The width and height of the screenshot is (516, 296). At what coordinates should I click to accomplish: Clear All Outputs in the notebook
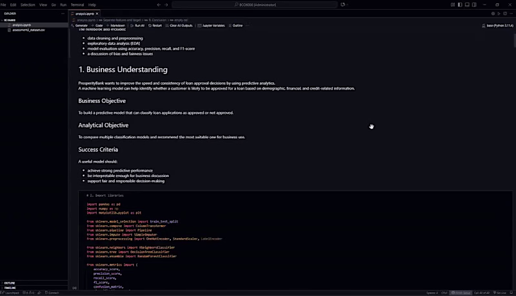point(179,26)
